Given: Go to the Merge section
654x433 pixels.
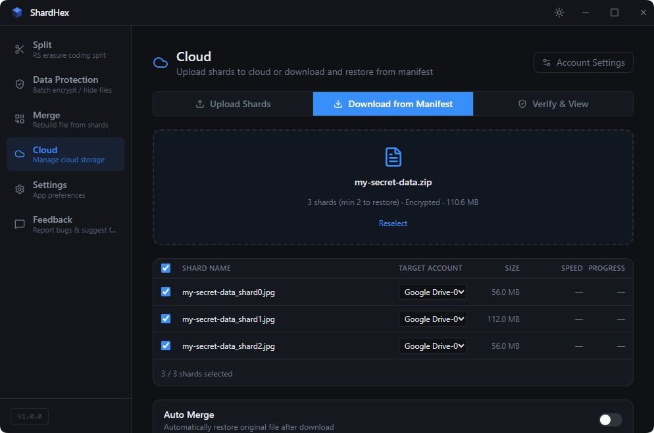Looking at the screenshot, I should pos(66,119).
